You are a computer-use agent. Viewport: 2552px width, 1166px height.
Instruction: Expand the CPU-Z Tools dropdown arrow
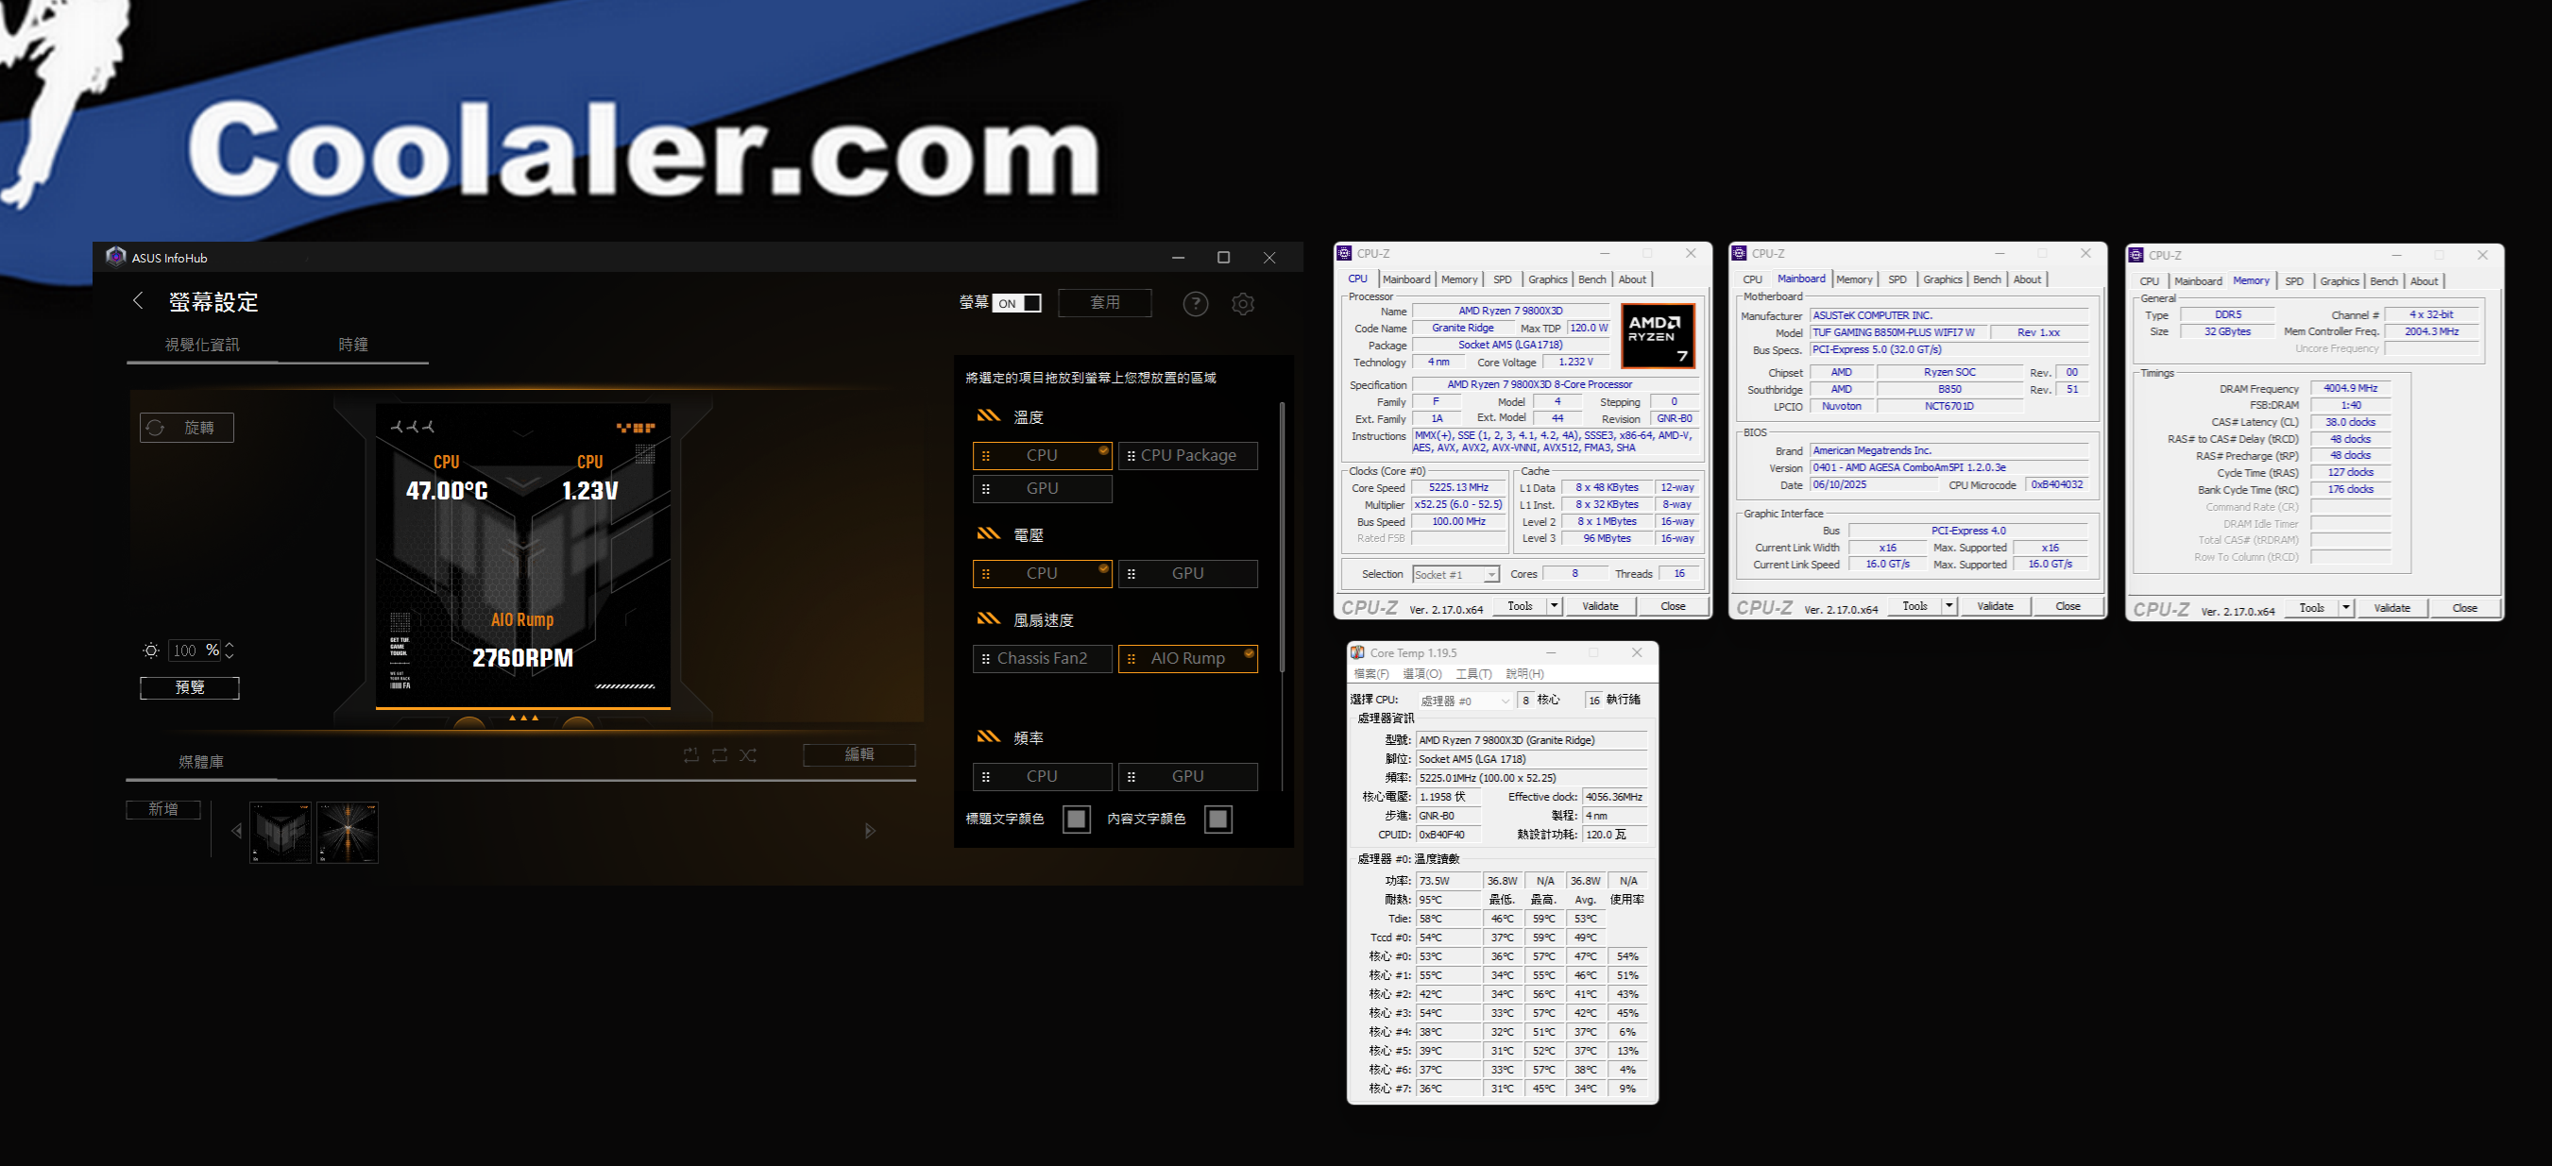click(x=1554, y=606)
